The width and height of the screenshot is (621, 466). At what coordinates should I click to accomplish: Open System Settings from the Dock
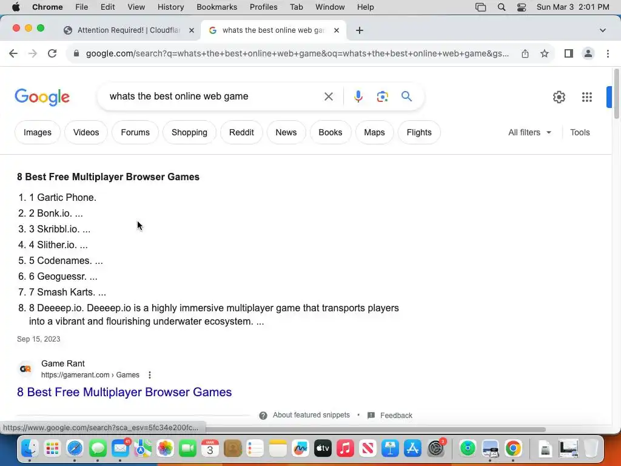(x=435, y=448)
